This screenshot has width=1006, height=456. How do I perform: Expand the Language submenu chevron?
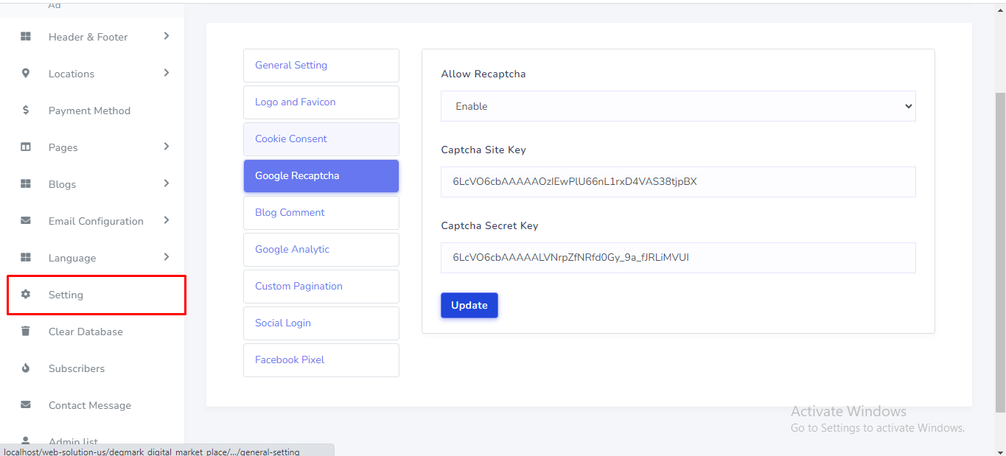click(167, 257)
